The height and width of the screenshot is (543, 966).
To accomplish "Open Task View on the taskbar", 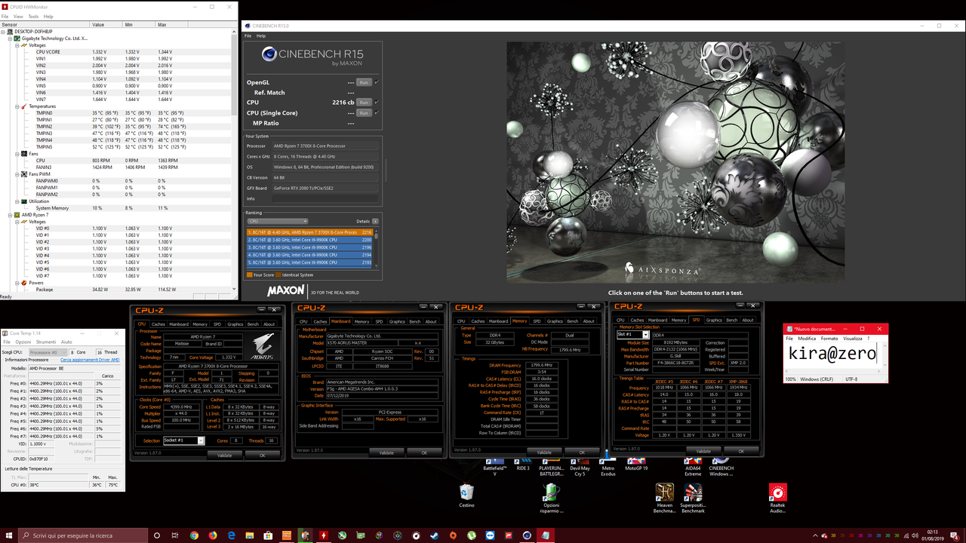I will tap(175, 535).
